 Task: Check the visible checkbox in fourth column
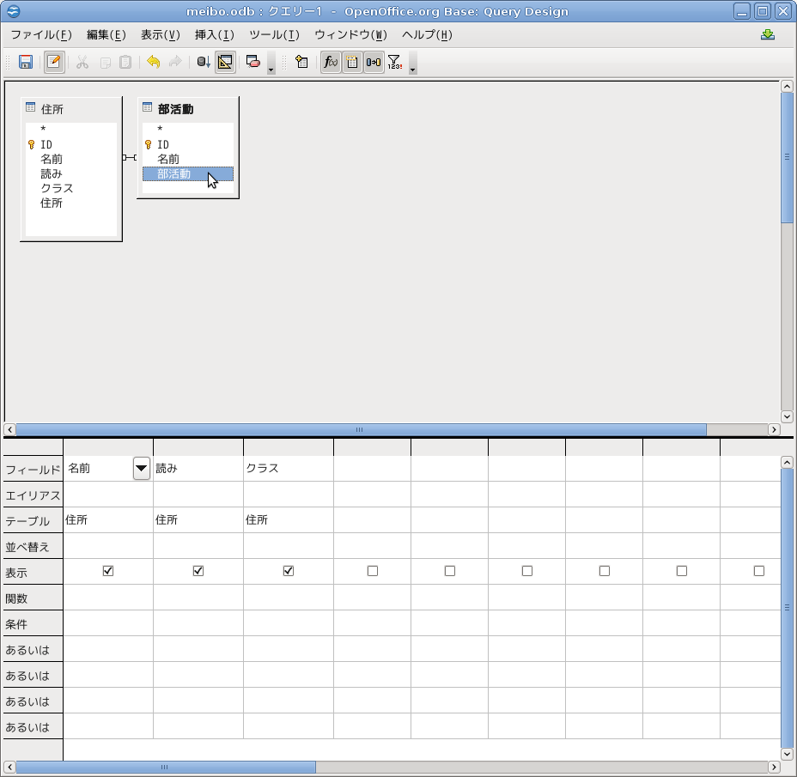373,571
